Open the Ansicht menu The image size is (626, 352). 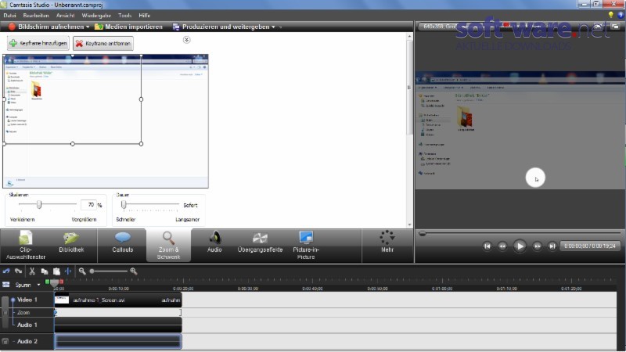tap(66, 16)
